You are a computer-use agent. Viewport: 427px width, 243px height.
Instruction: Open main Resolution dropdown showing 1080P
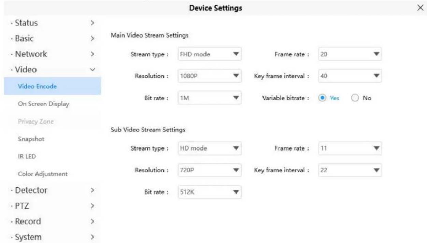pyautogui.click(x=210, y=76)
